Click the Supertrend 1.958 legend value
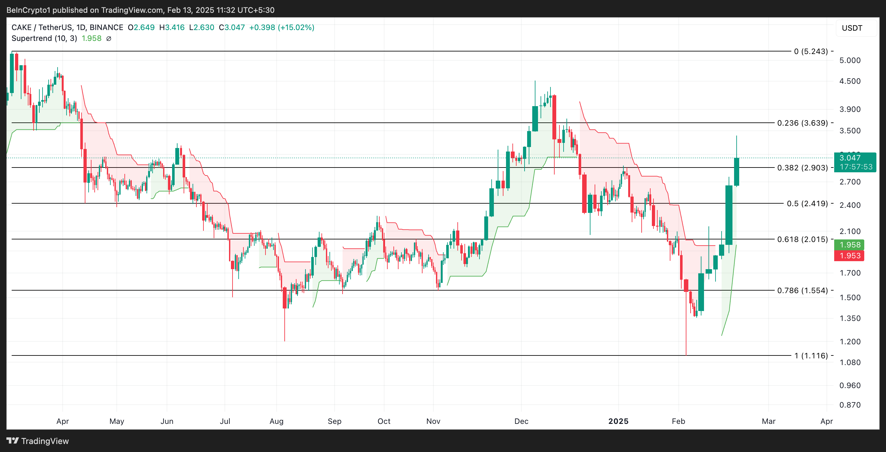Viewport: 886px width, 452px height. pyautogui.click(x=91, y=38)
